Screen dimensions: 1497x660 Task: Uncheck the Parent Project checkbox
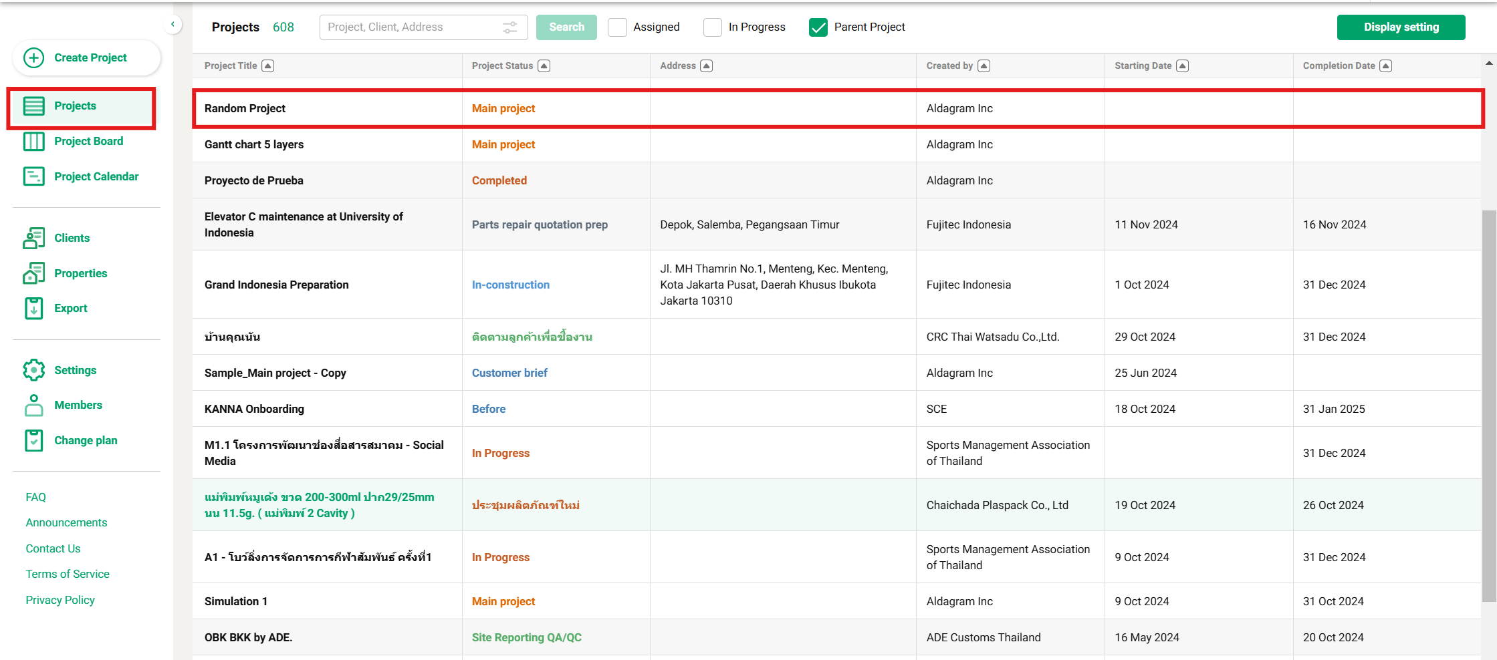pos(818,27)
